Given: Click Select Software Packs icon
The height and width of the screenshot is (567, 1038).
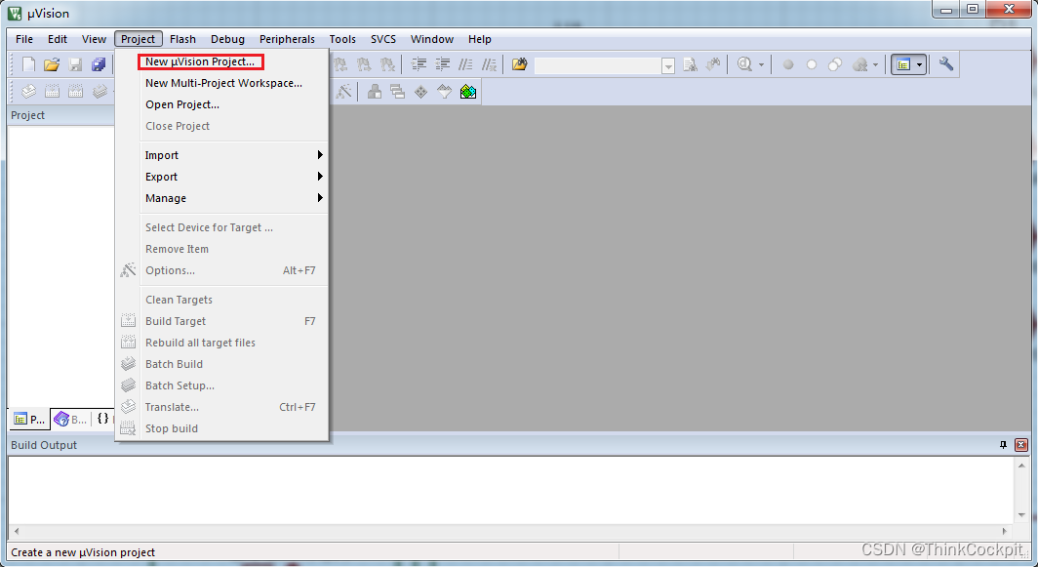Looking at the screenshot, I should tap(444, 92).
